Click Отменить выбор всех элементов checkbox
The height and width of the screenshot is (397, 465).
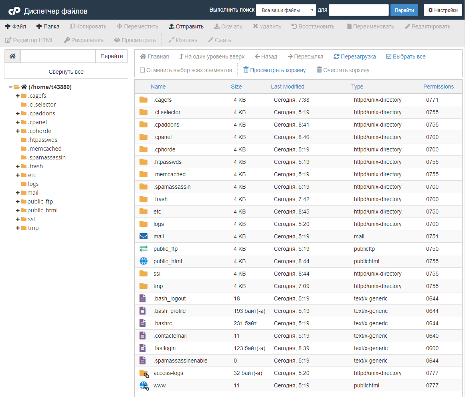[186, 70]
